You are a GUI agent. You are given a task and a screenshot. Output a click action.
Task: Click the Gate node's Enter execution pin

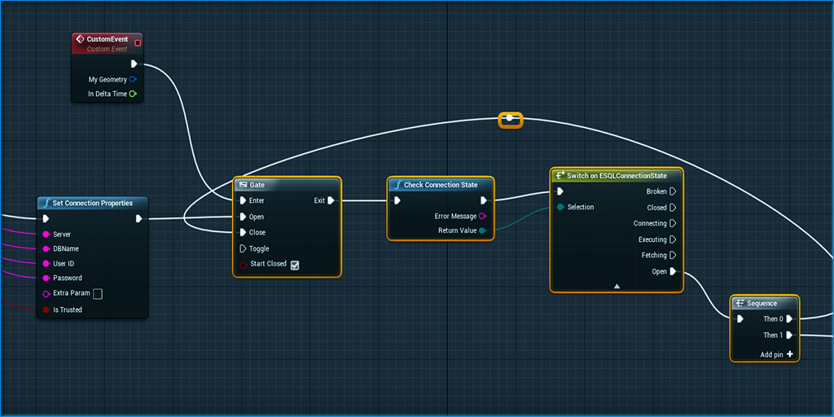(243, 200)
